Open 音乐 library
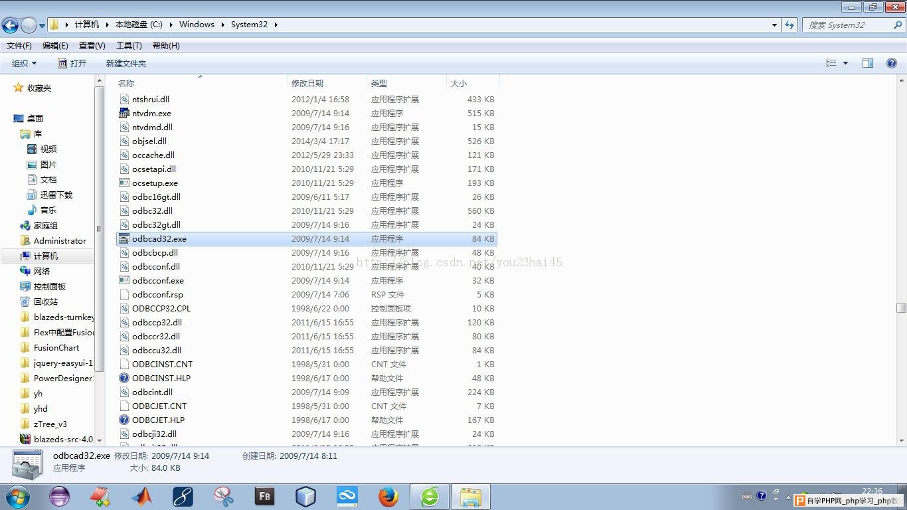This screenshot has width=907, height=510. pos(48,210)
